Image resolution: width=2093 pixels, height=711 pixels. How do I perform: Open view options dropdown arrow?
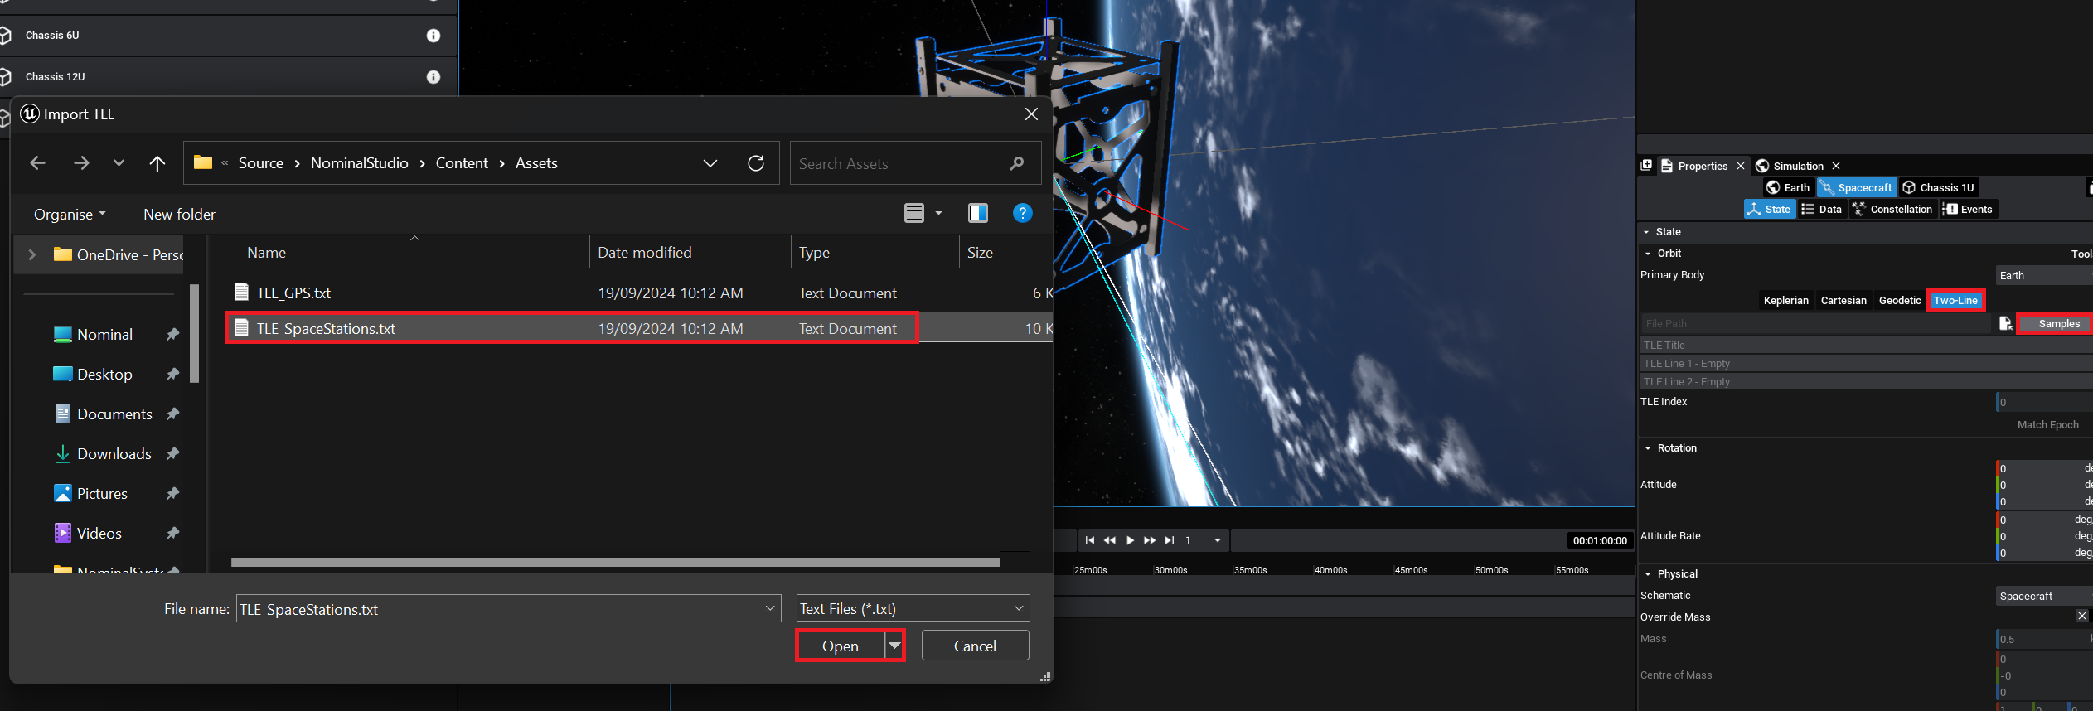[x=938, y=213]
